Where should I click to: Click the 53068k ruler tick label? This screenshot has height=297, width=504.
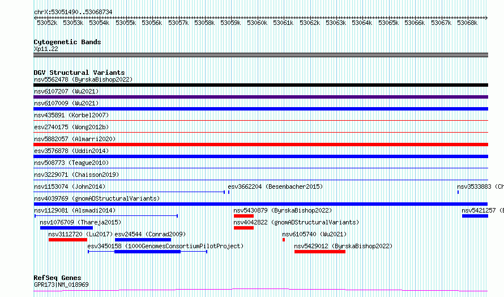(467, 23)
